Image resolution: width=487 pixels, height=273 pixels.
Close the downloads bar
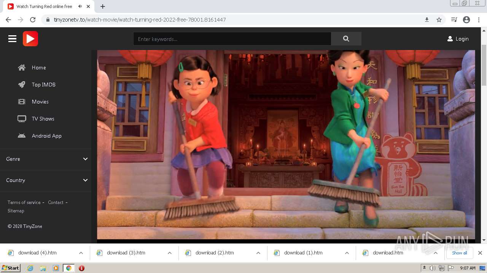480,253
